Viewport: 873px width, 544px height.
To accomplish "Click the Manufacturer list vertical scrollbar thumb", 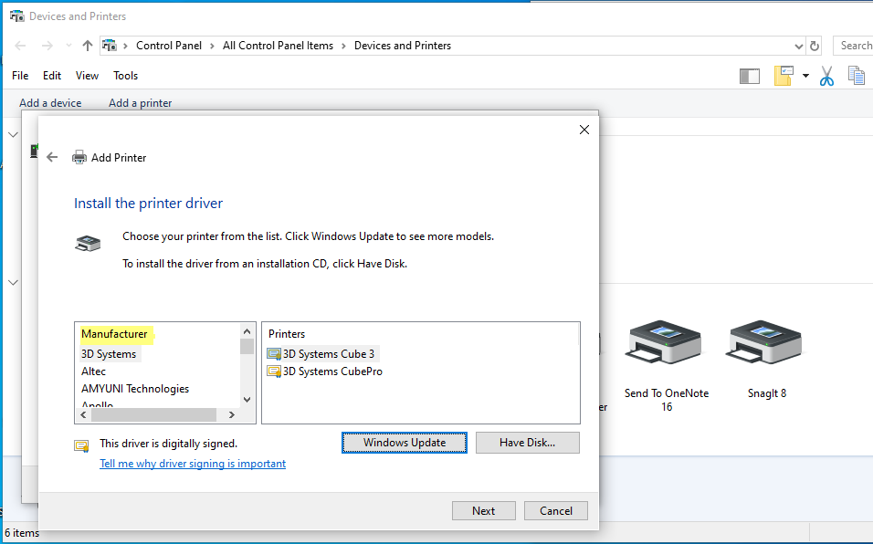I will [x=247, y=347].
